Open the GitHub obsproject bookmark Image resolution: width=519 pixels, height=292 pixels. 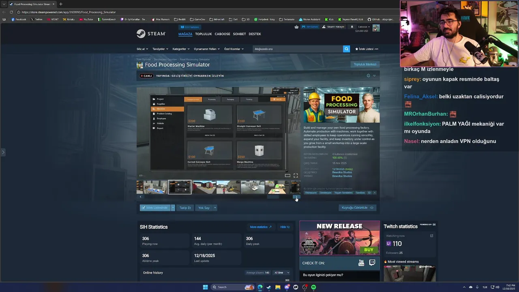coord(381,19)
